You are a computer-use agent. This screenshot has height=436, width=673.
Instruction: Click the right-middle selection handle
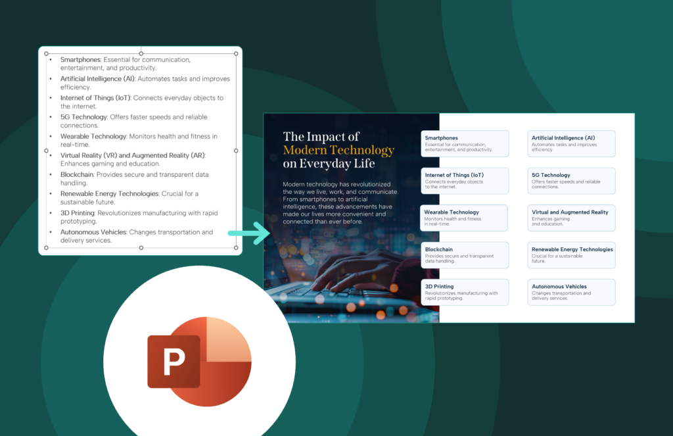click(x=235, y=151)
